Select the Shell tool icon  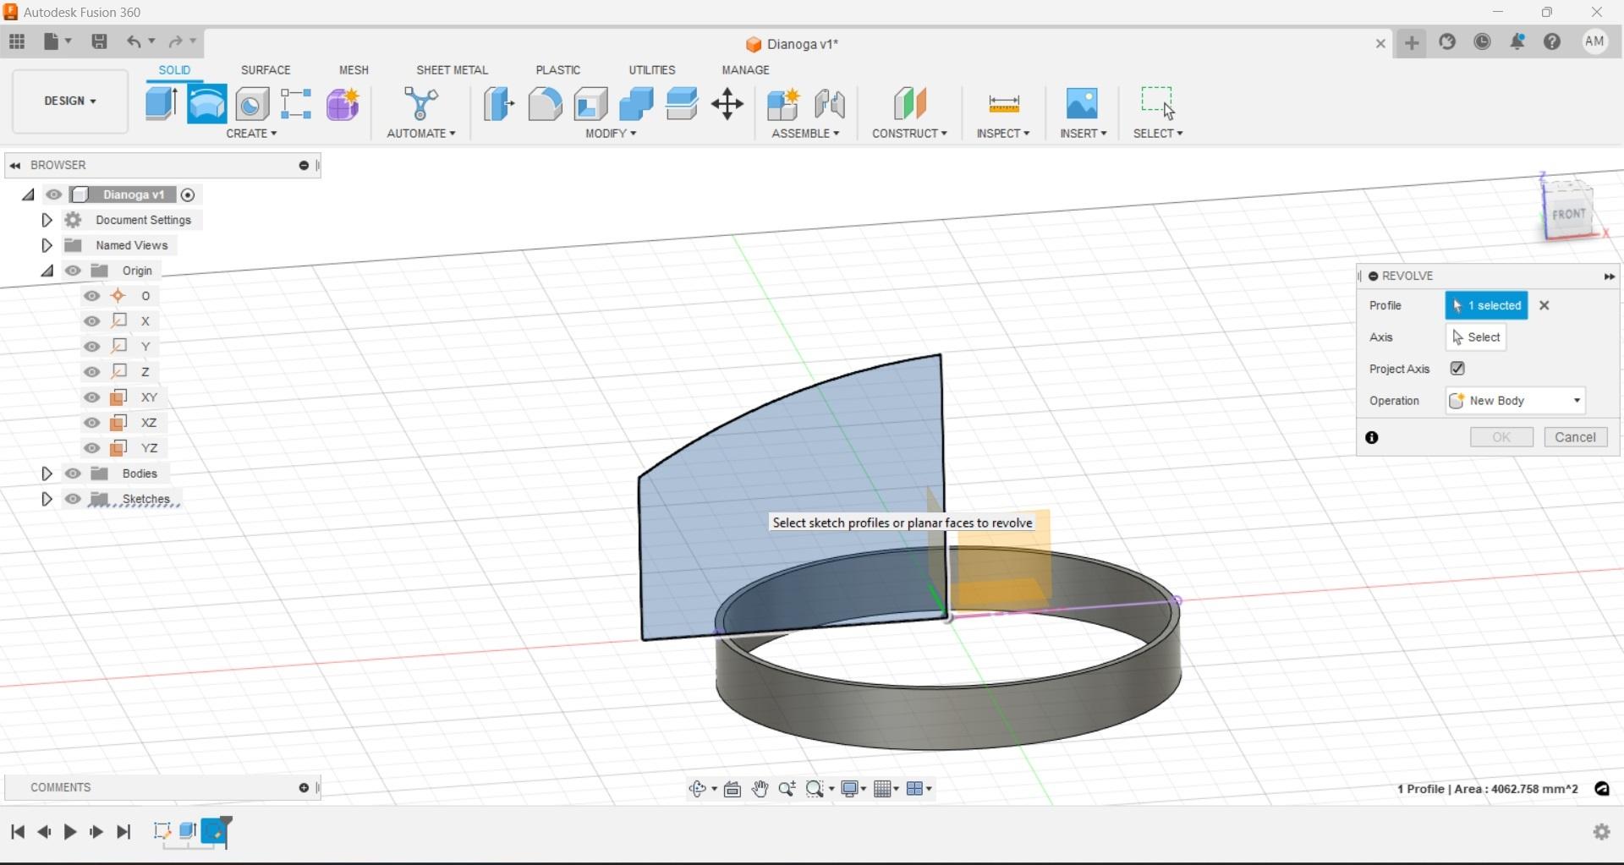pos(590,104)
